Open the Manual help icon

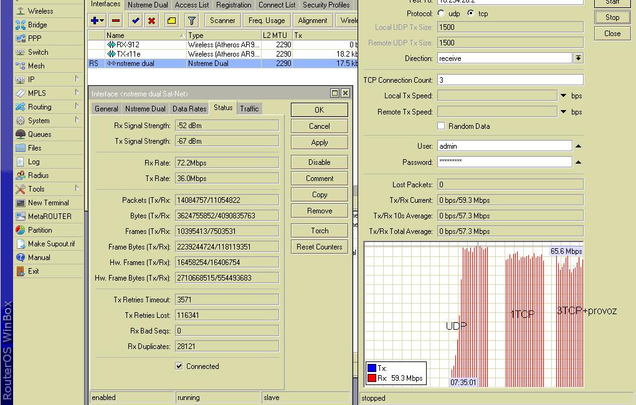(21, 258)
